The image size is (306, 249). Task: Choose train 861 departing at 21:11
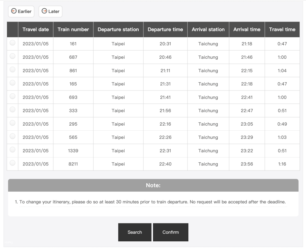[12, 70]
